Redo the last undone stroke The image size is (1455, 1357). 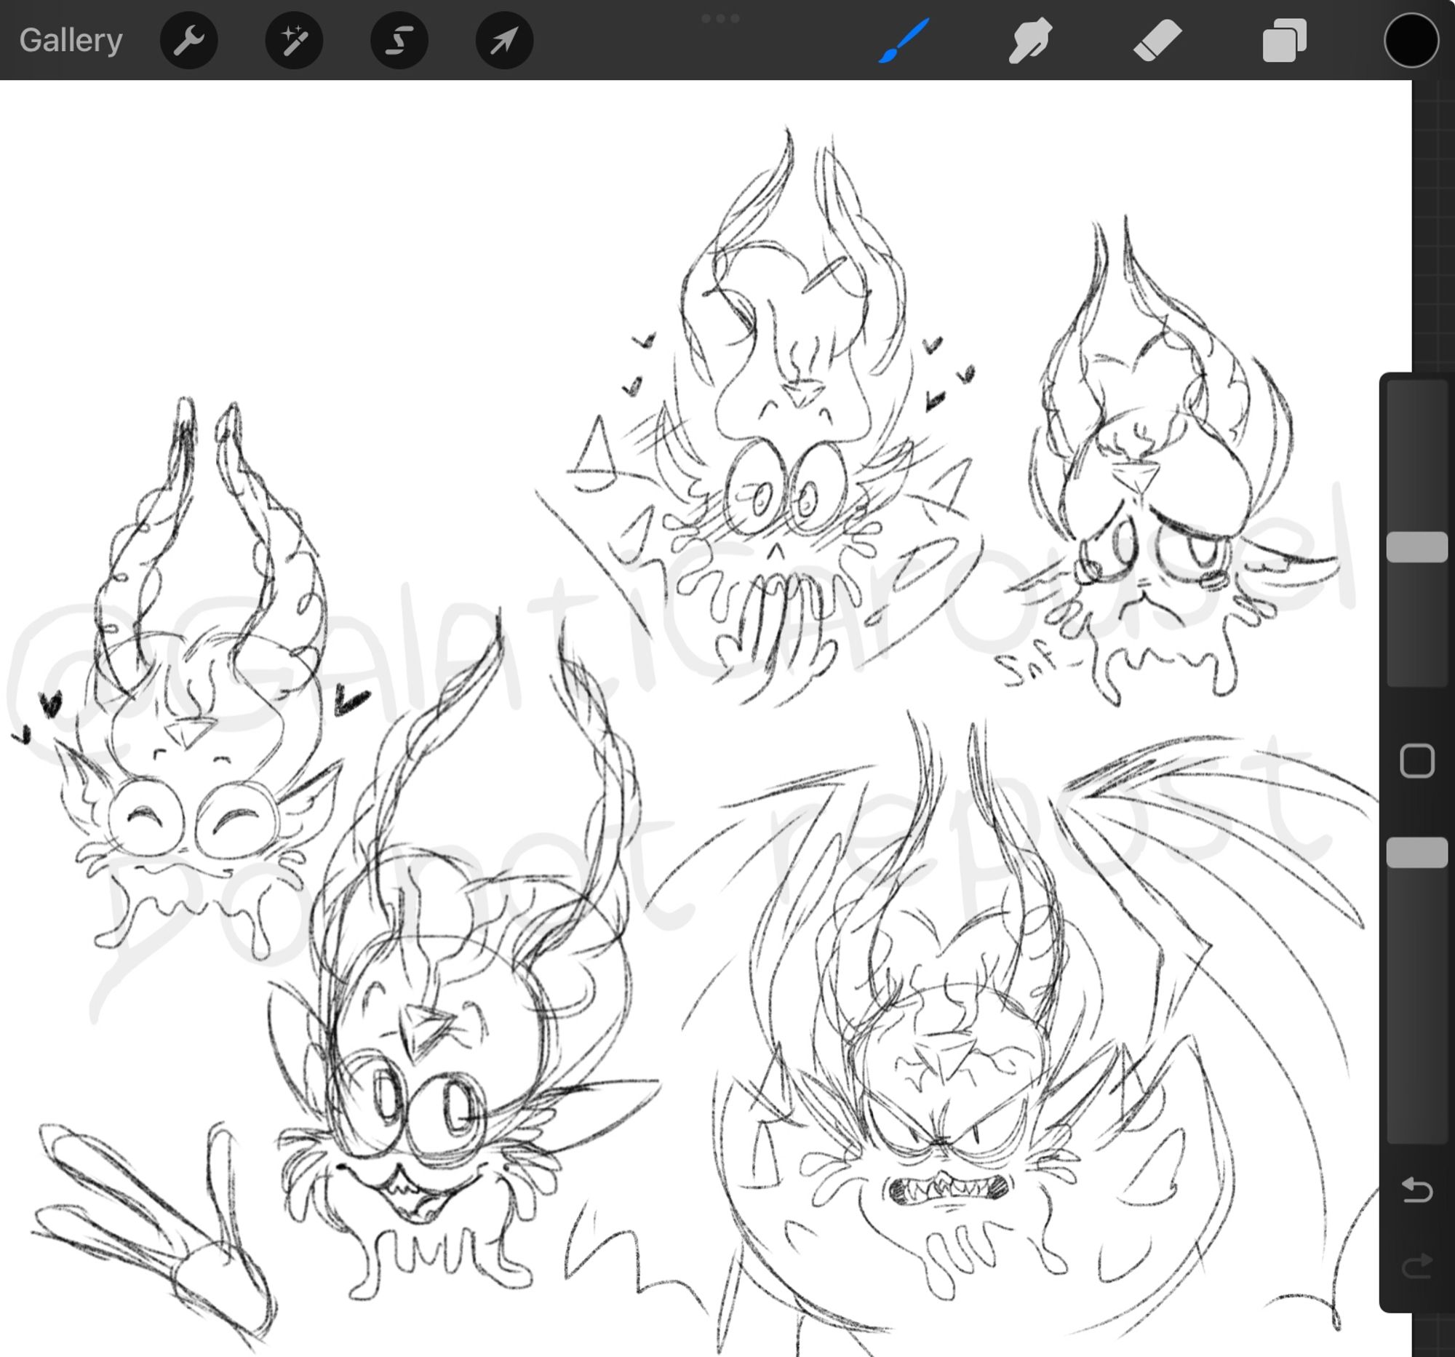coord(1417,1265)
